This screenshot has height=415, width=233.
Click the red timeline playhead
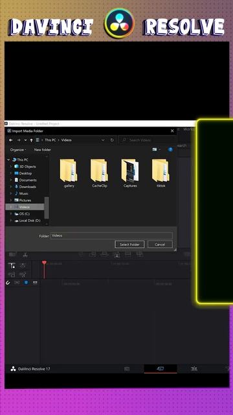[44, 270]
